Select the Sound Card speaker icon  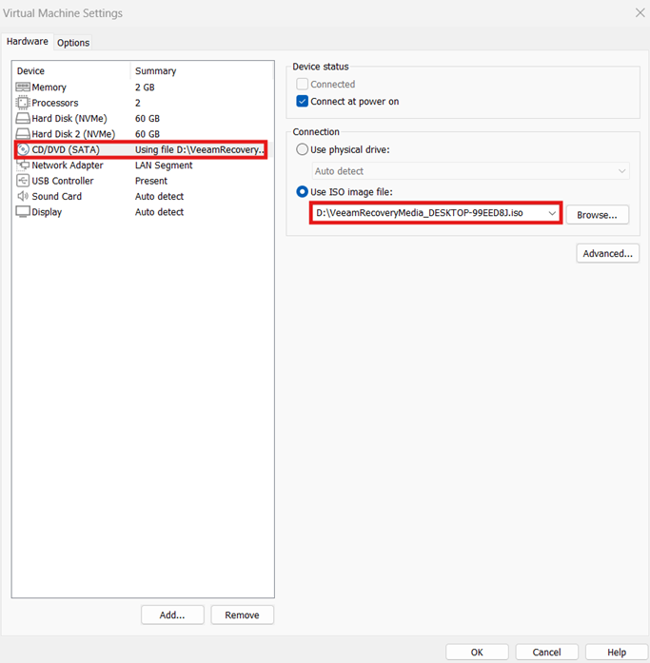click(23, 196)
